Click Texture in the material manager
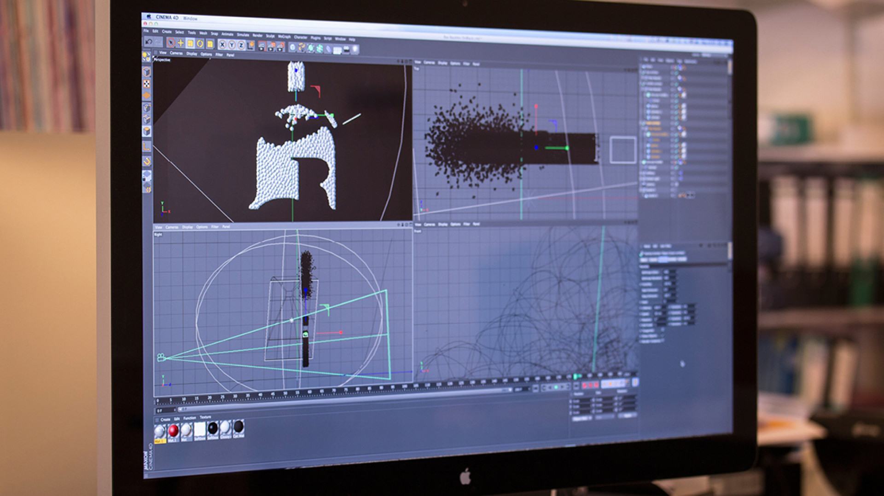 pos(205,417)
